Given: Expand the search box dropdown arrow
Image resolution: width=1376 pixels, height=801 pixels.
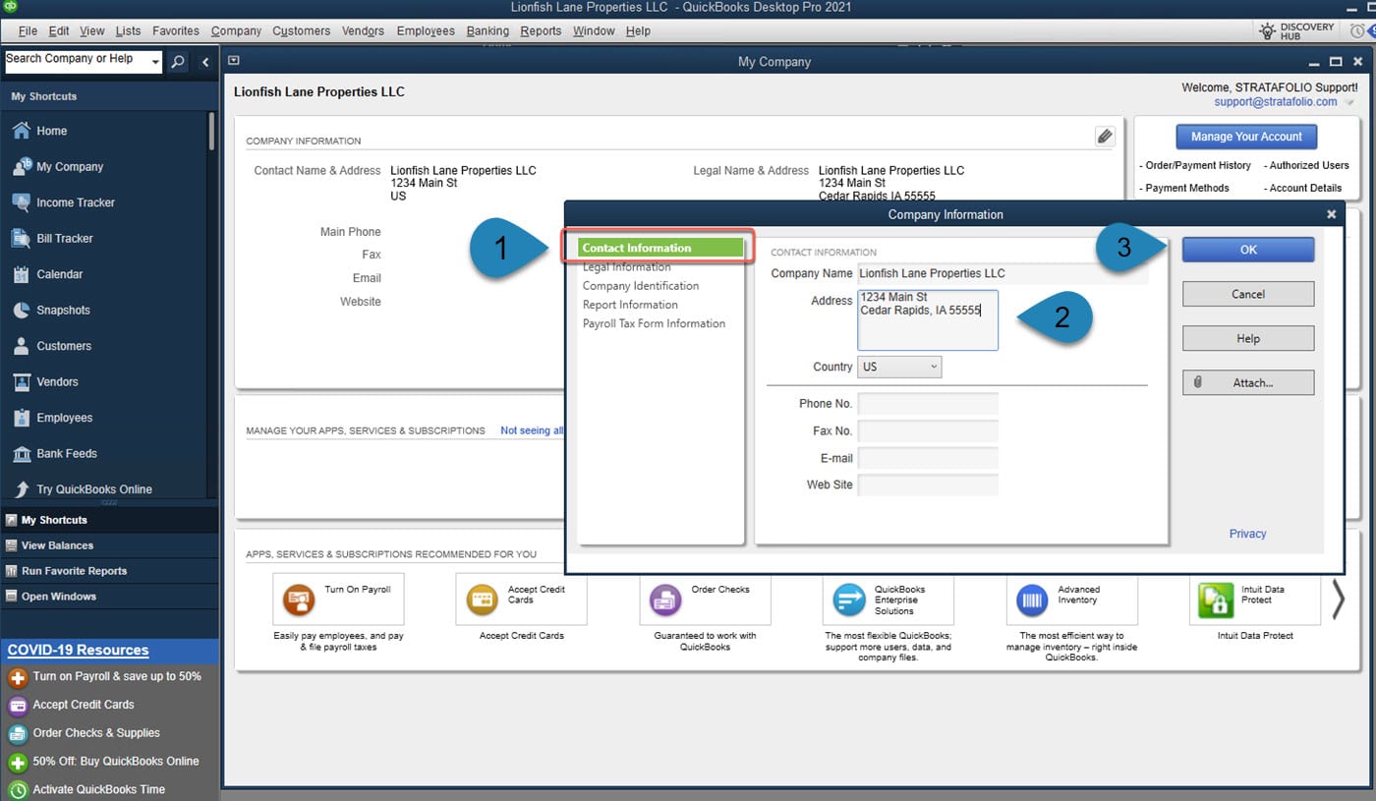Looking at the screenshot, I should [x=155, y=62].
